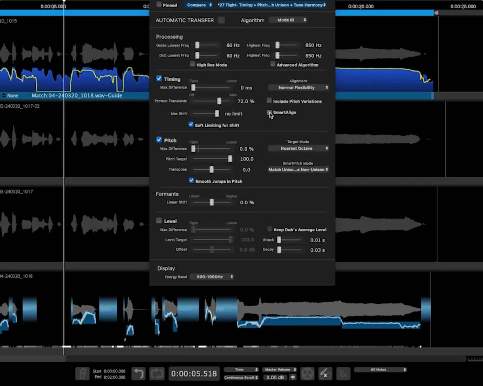Image resolution: width=483 pixels, height=386 pixels.
Task: Open the Algorithm Mode III dropdown
Action: (x=288, y=20)
